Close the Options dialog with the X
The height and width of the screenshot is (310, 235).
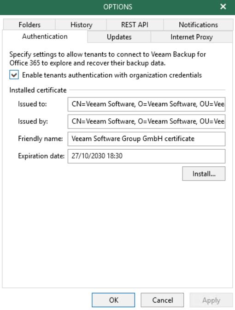pyautogui.click(x=223, y=7)
